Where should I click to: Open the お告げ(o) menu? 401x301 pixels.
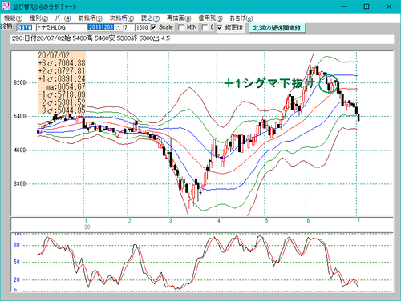pyautogui.click(x=241, y=18)
